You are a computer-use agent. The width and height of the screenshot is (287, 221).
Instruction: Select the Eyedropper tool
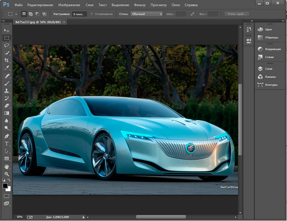point(7,68)
